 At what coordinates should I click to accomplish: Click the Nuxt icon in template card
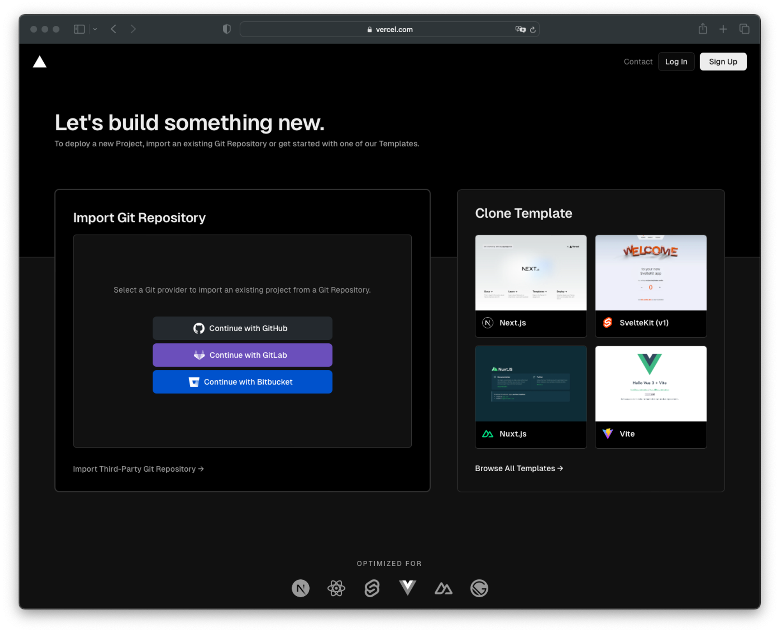[x=488, y=434]
